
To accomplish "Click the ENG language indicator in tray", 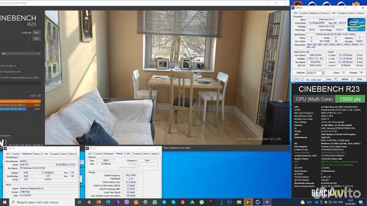I will 341,202.
